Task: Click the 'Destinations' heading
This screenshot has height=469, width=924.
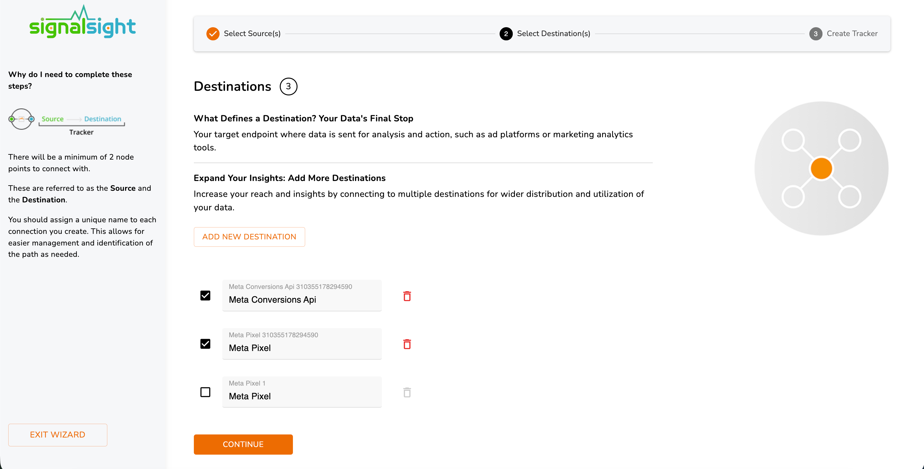Action: coord(232,87)
